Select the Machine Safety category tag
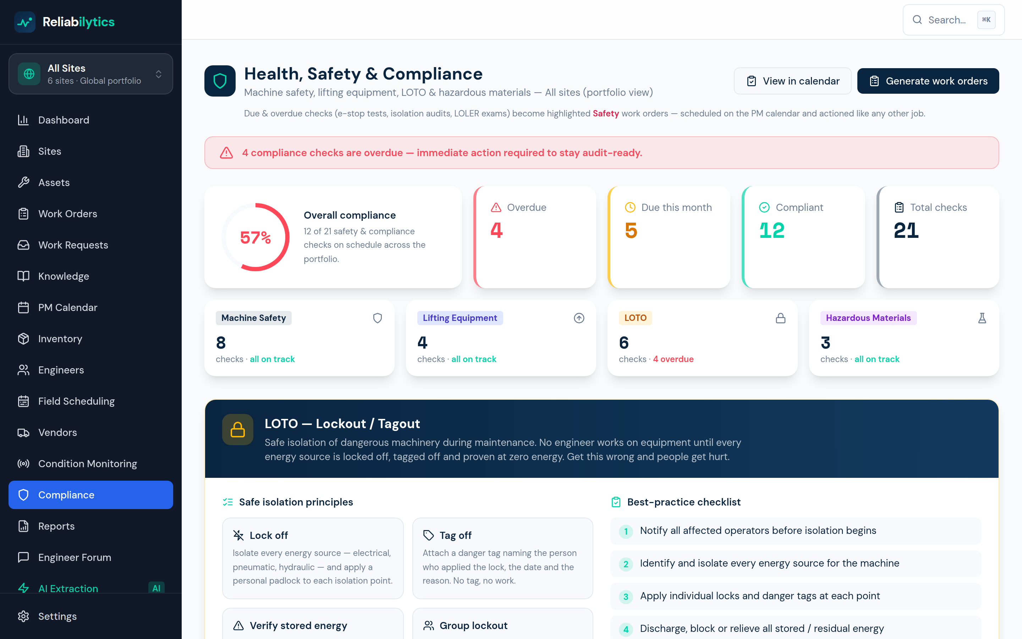1022x639 pixels. coord(253,318)
